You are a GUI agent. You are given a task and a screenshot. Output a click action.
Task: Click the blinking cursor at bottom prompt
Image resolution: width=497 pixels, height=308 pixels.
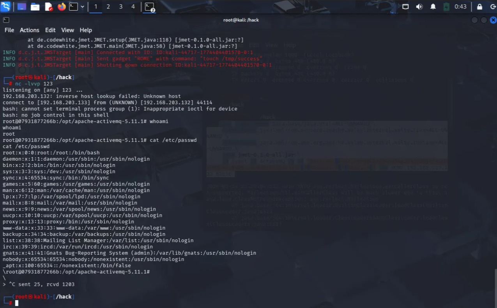(x=17, y=303)
